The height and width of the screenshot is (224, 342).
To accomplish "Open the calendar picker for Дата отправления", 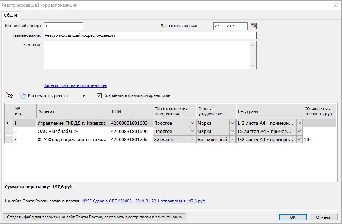I will pyautogui.click(x=254, y=26).
